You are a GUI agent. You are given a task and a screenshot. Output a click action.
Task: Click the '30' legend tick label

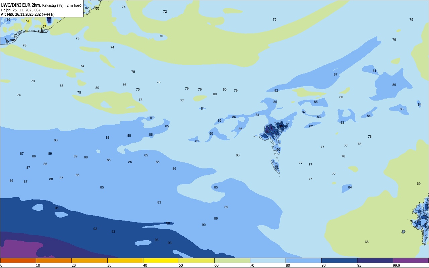pyautogui.click(x=109, y=265)
